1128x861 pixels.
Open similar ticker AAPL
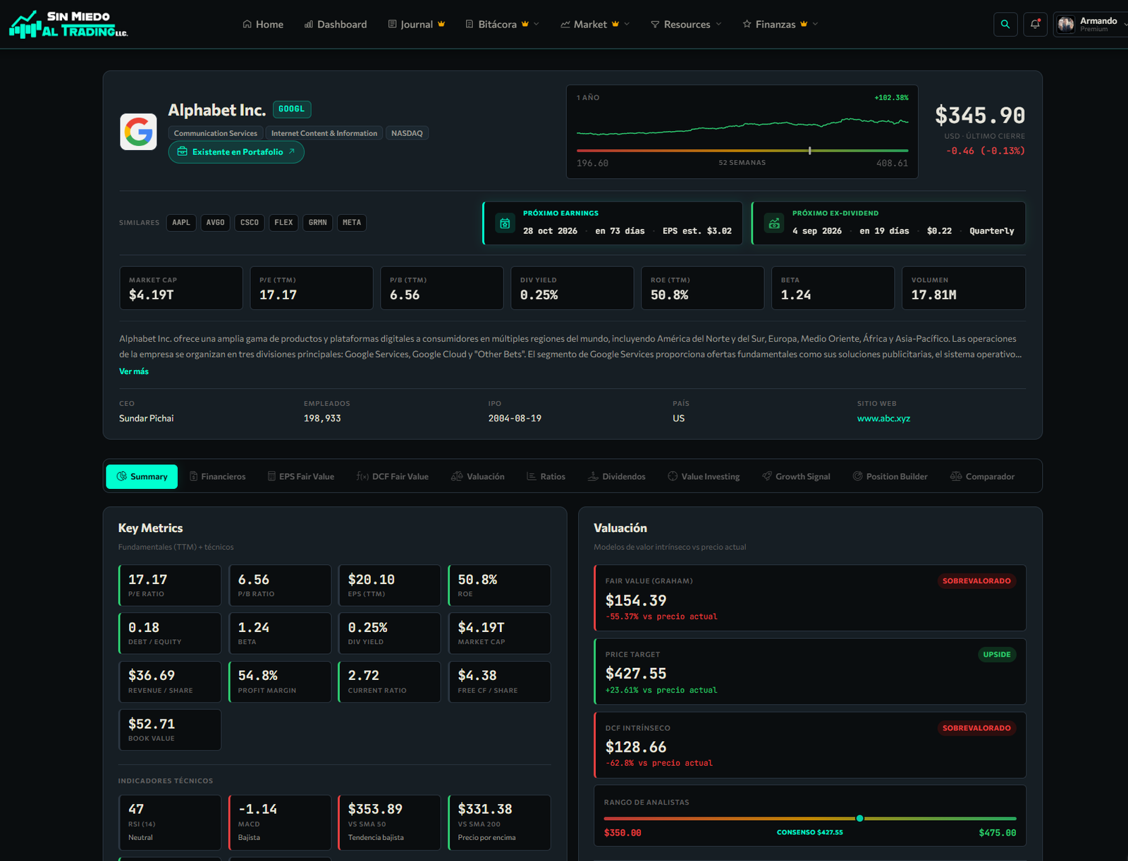pyautogui.click(x=181, y=223)
